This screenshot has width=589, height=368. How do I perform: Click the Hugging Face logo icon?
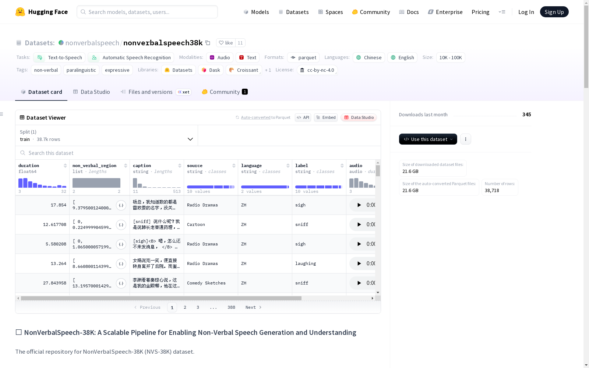(20, 12)
